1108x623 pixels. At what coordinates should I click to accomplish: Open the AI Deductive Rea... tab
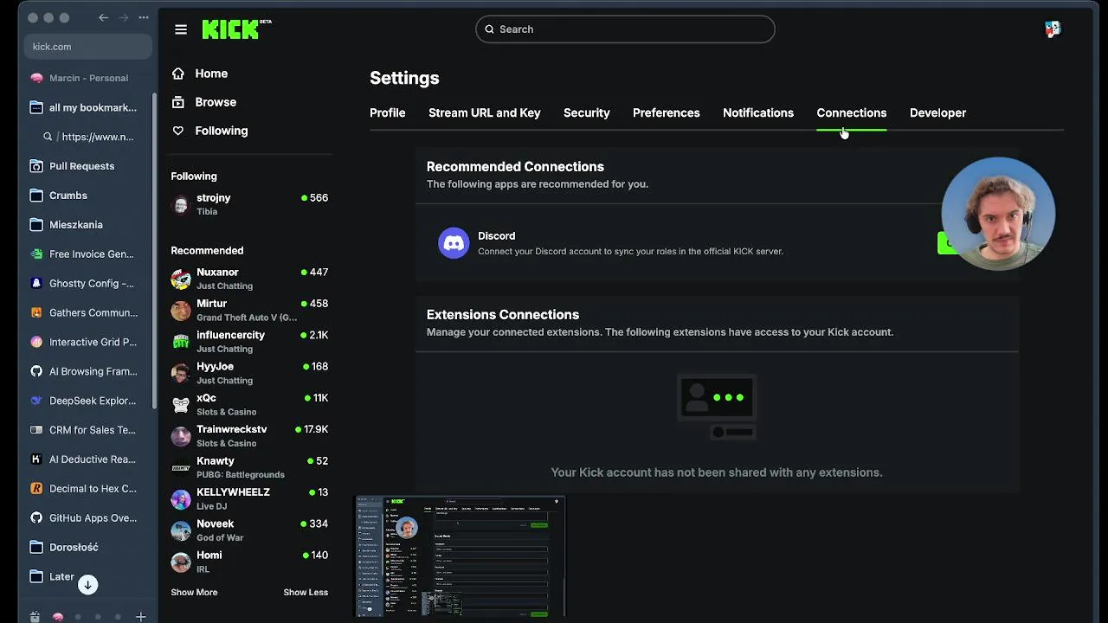tap(87, 459)
